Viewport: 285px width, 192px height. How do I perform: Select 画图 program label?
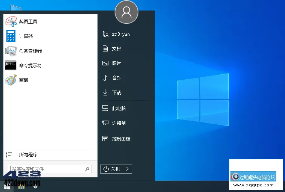(x=24, y=80)
